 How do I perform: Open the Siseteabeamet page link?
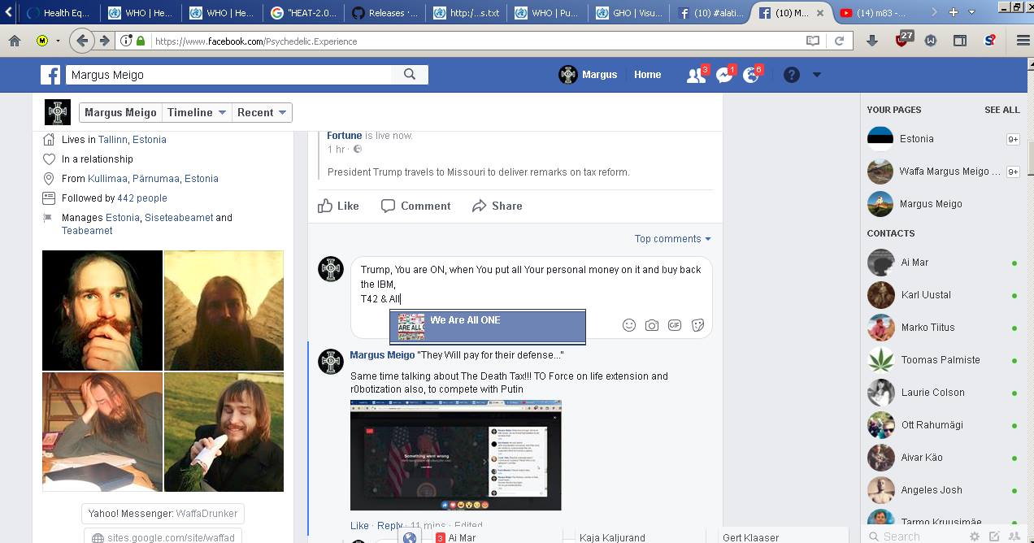tap(179, 218)
